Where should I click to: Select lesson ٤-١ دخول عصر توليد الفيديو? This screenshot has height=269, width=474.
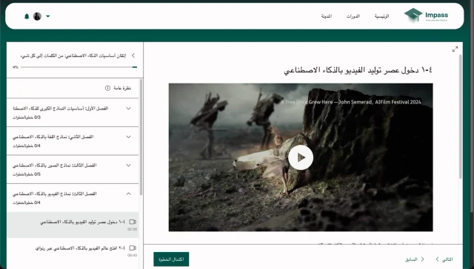73,225
